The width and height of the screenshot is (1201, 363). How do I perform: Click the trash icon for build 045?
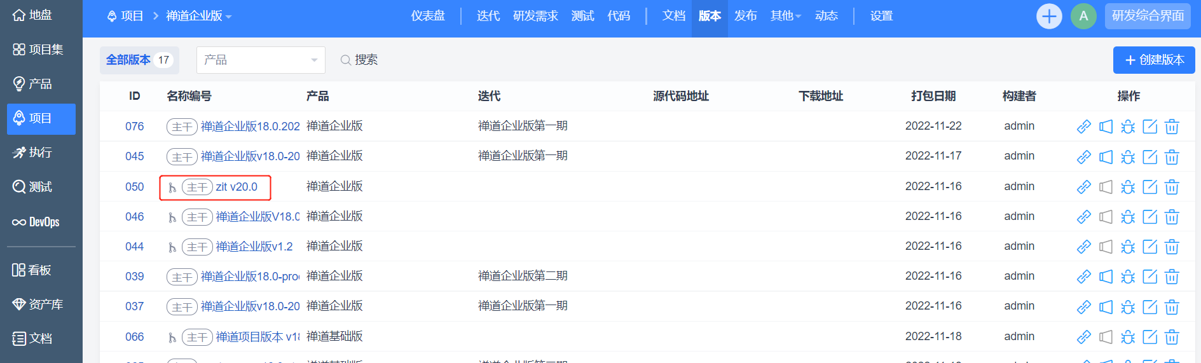point(1172,156)
